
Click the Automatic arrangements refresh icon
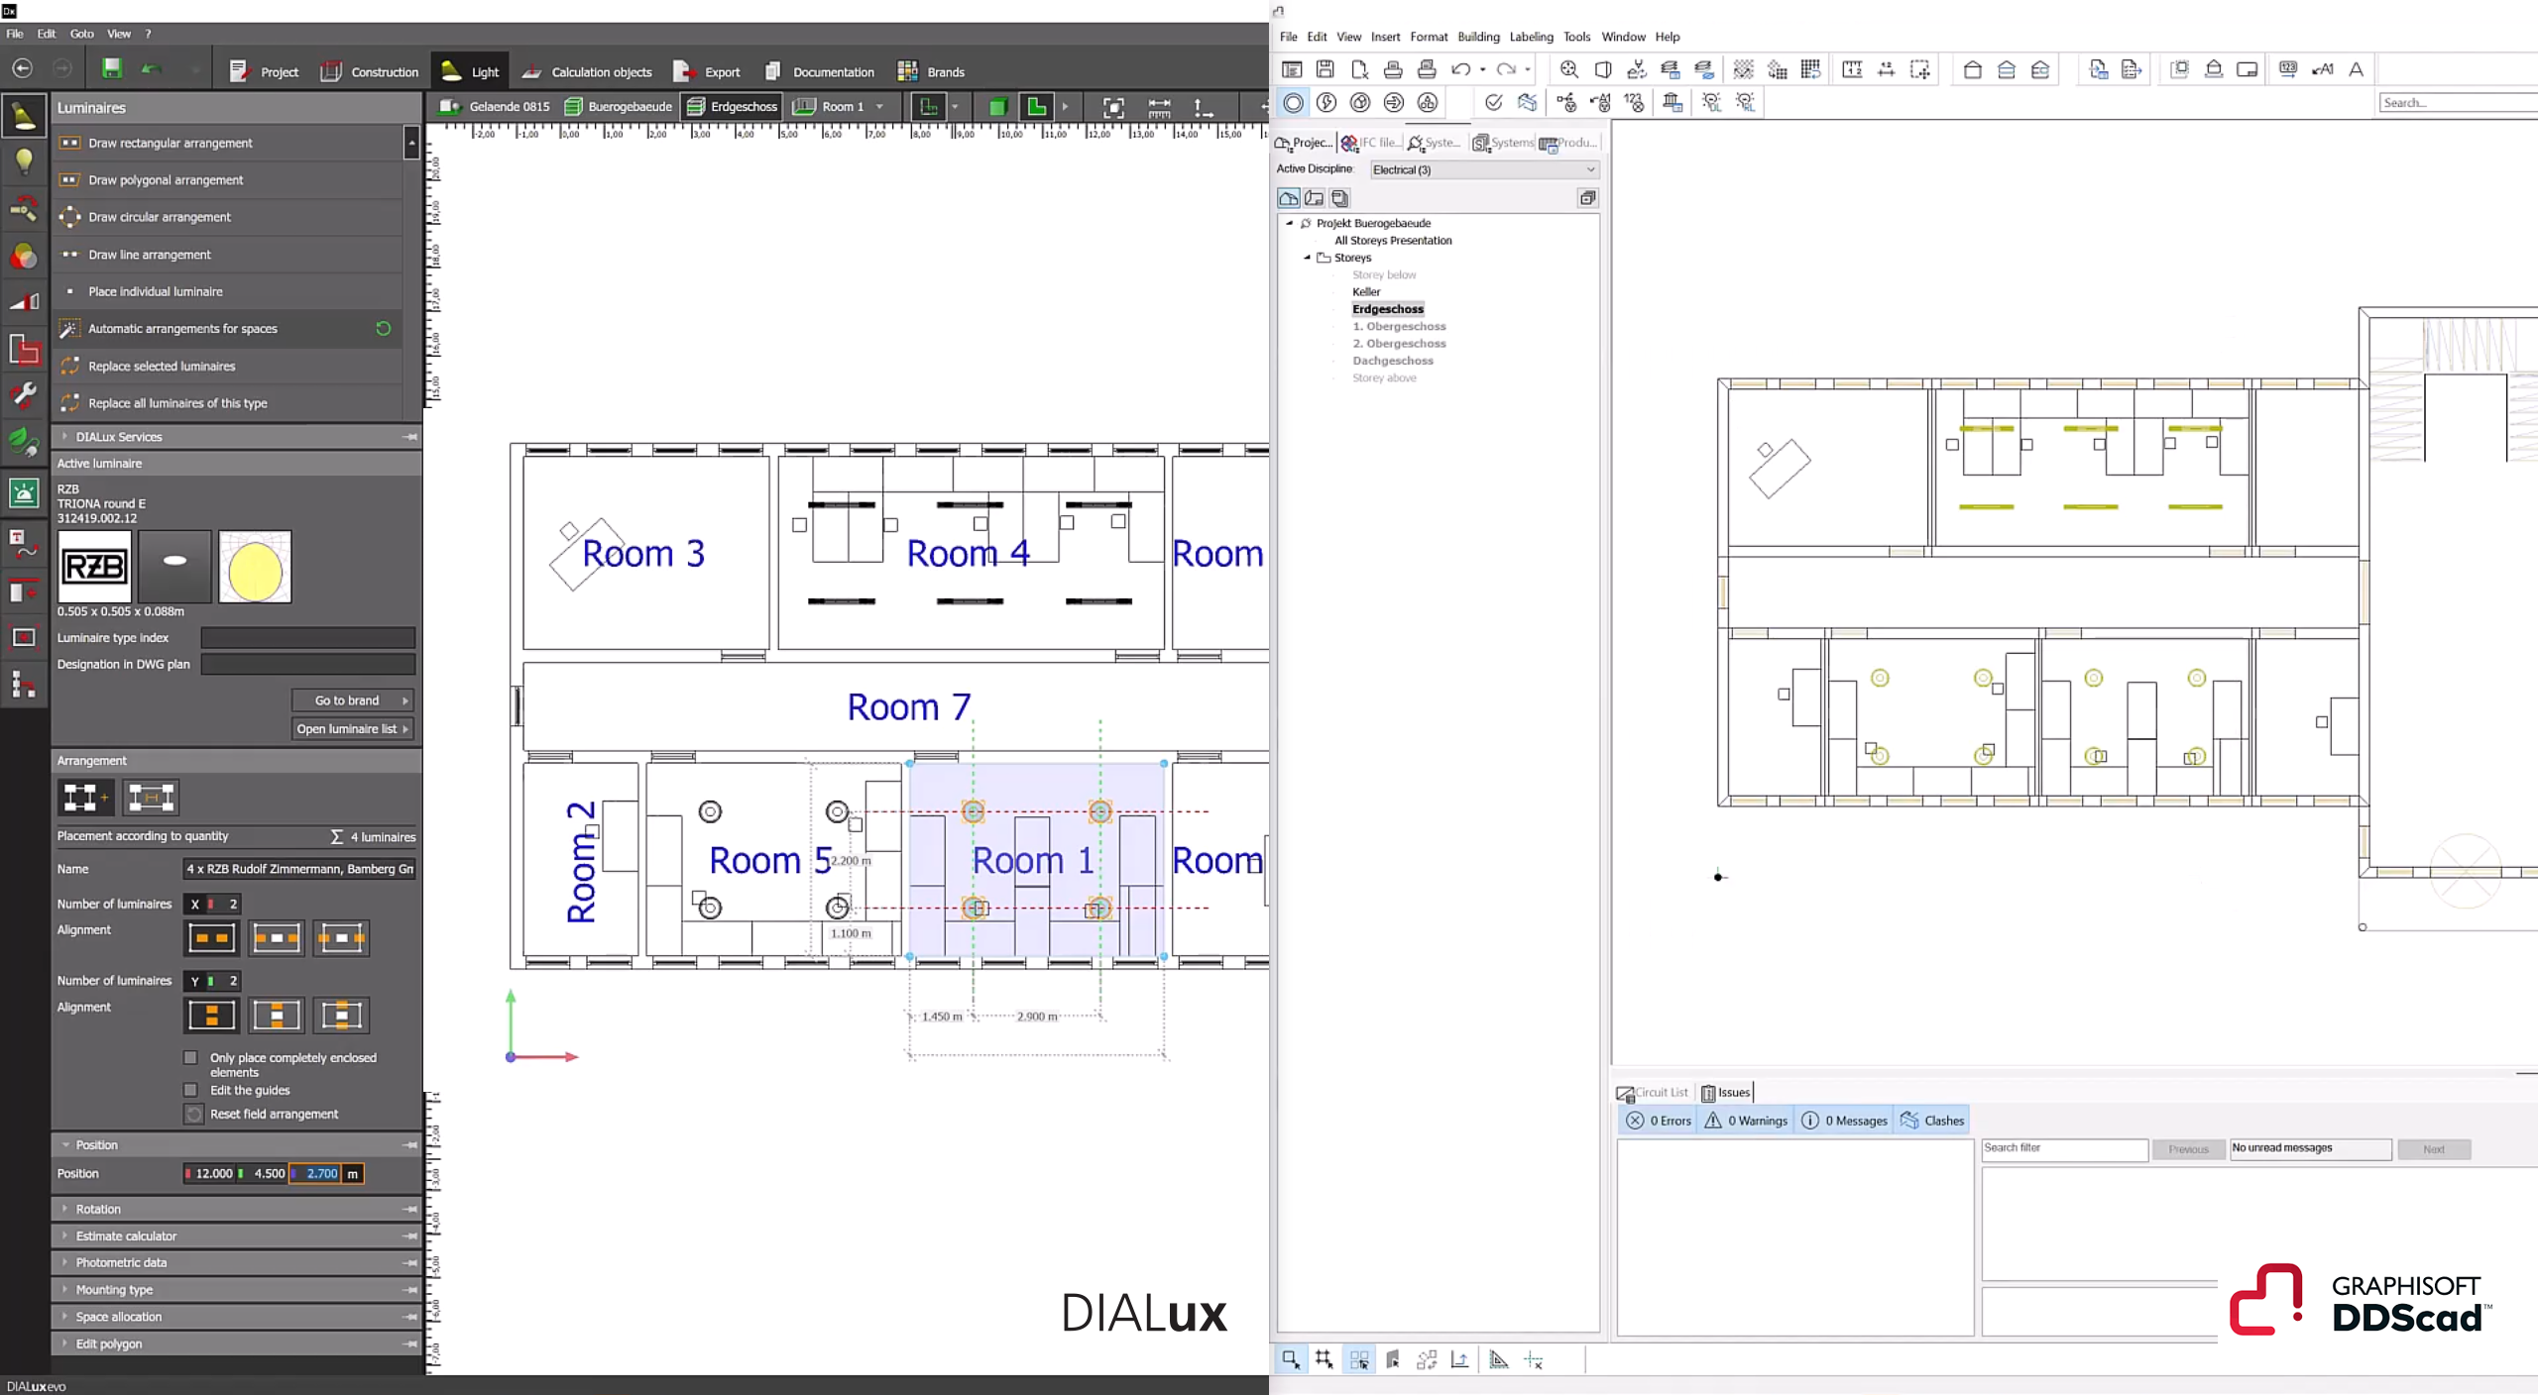click(384, 329)
